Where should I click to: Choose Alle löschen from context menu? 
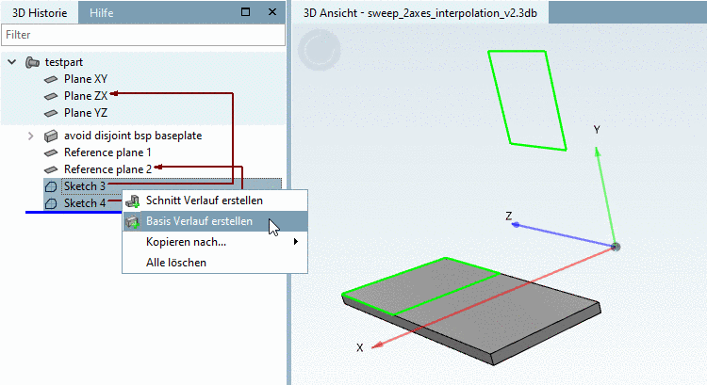coord(215,263)
